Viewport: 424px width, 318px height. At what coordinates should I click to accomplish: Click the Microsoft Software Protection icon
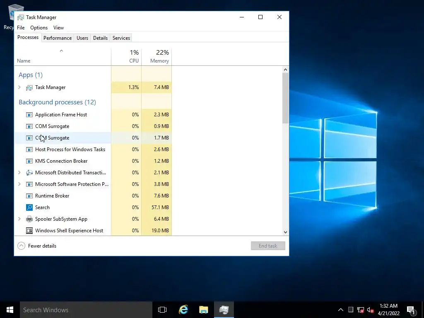(x=29, y=184)
